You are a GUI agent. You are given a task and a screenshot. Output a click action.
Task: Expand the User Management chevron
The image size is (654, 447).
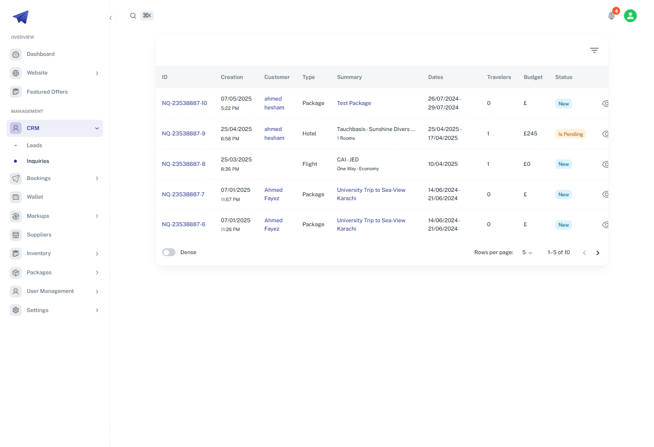click(x=97, y=291)
